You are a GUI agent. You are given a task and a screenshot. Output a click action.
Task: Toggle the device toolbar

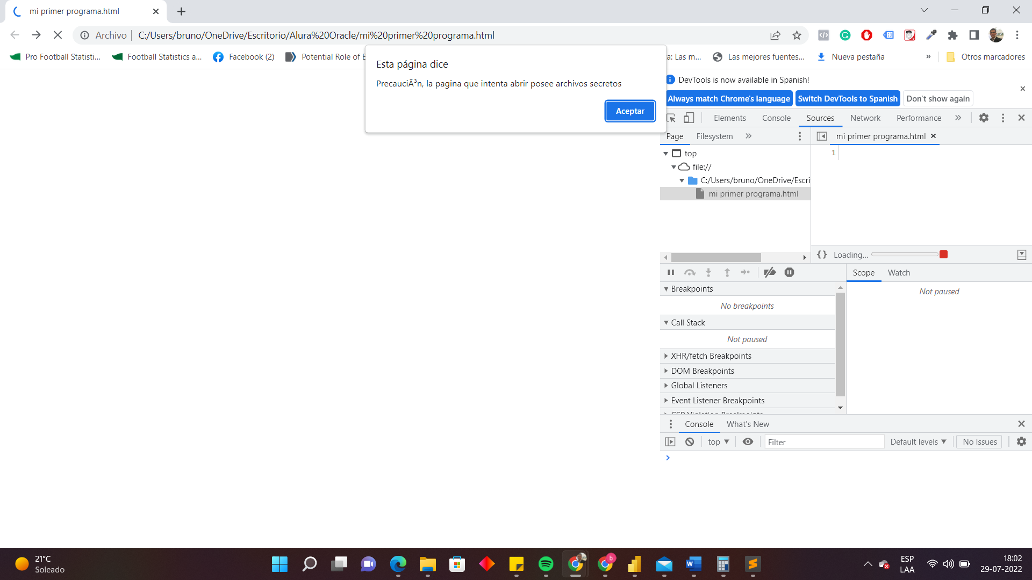point(689,118)
